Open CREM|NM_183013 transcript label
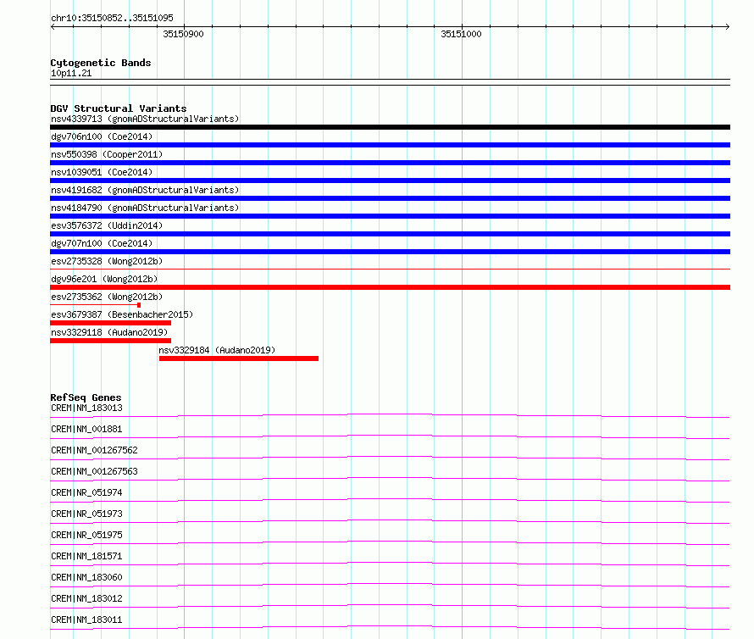 [86, 408]
